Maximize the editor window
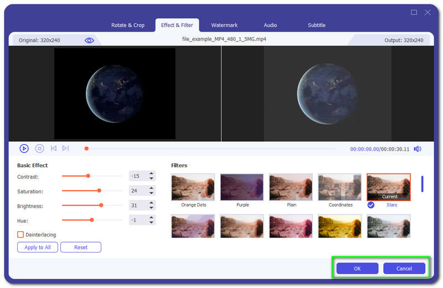This screenshot has width=443, height=288. 414,12
